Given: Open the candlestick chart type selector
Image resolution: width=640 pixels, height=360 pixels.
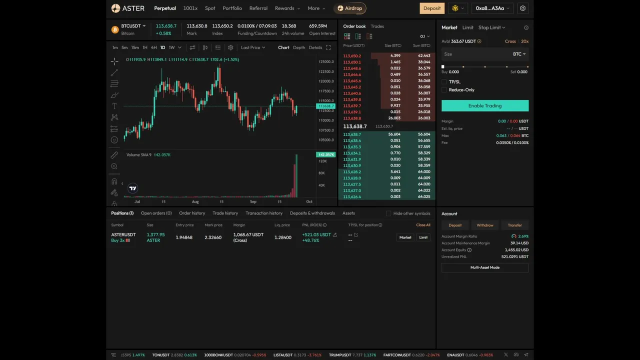Looking at the screenshot, I should click(x=205, y=47).
